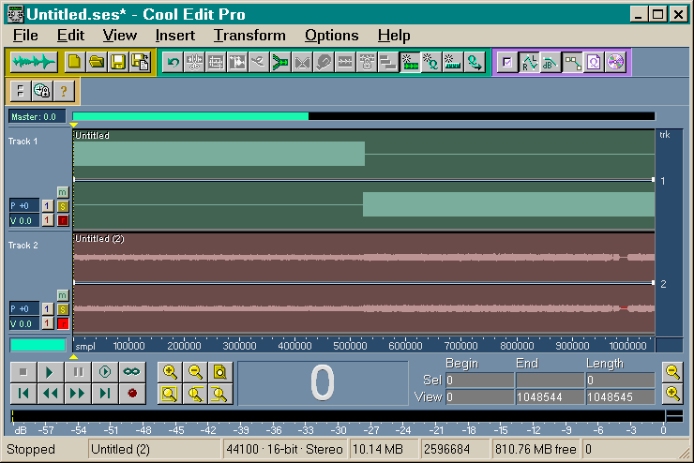Click Track 1 pan field P +0
This screenshot has width=694, height=463.
pos(24,206)
